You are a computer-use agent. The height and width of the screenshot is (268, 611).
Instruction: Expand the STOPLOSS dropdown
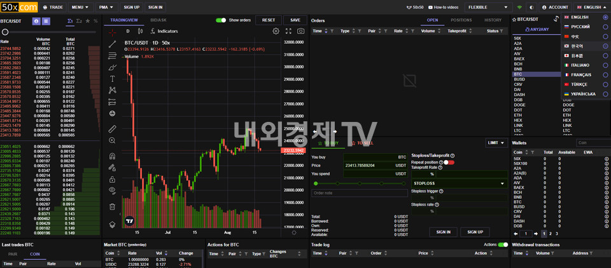(460, 183)
